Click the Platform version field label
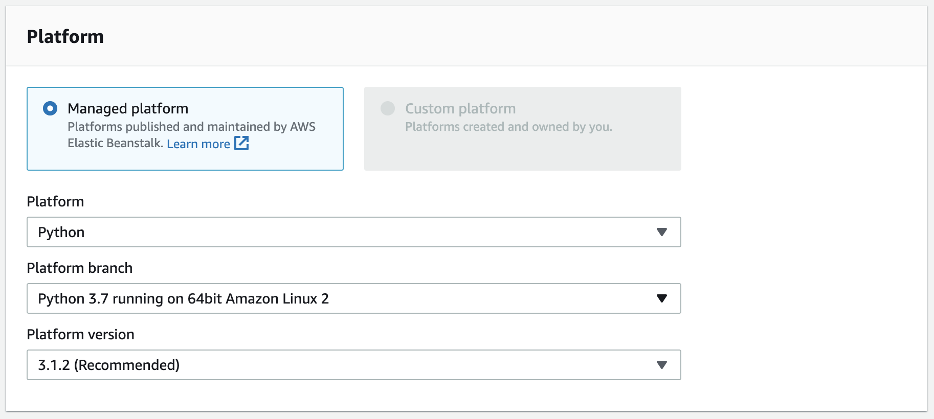 [x=80, y=334]
